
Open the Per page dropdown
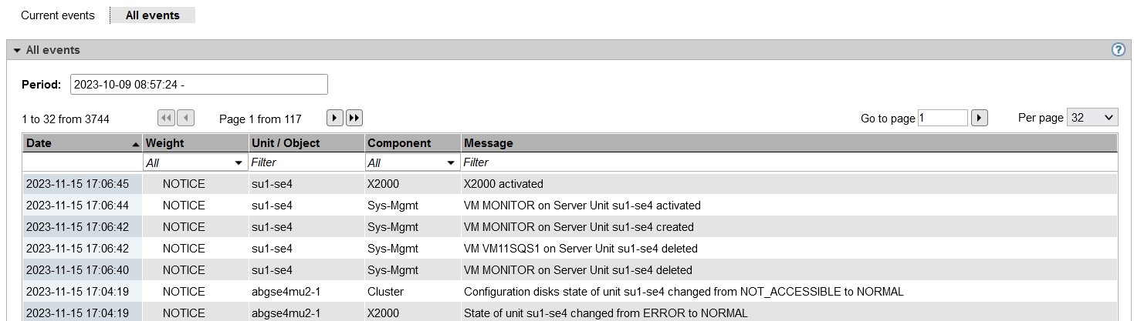coord(1092,118)
